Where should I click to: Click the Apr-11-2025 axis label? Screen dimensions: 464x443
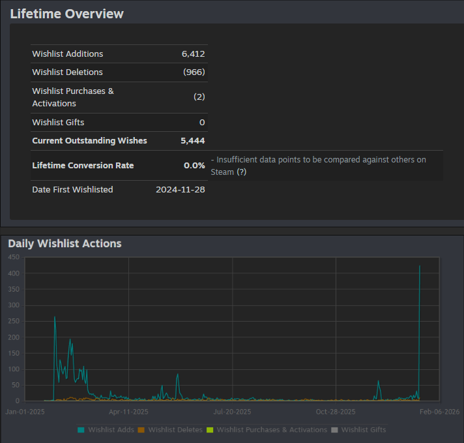tap(128, 412)
